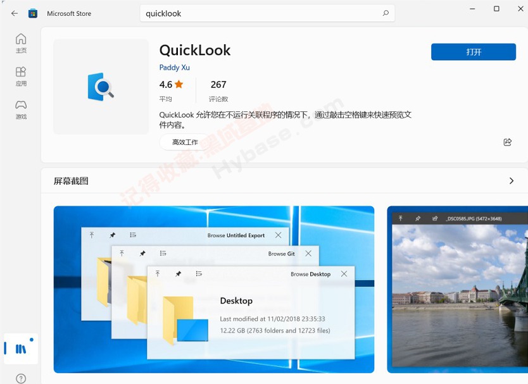Click the 屏幕截图 heading
The image size is (528, 384).
[71, 181]
